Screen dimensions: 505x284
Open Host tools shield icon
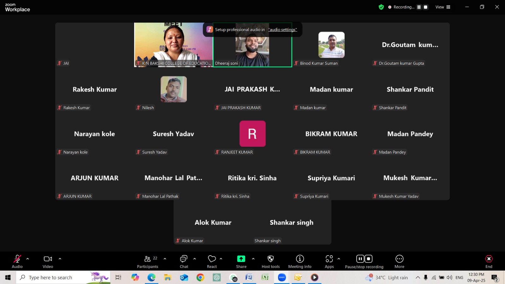point(270,259)
